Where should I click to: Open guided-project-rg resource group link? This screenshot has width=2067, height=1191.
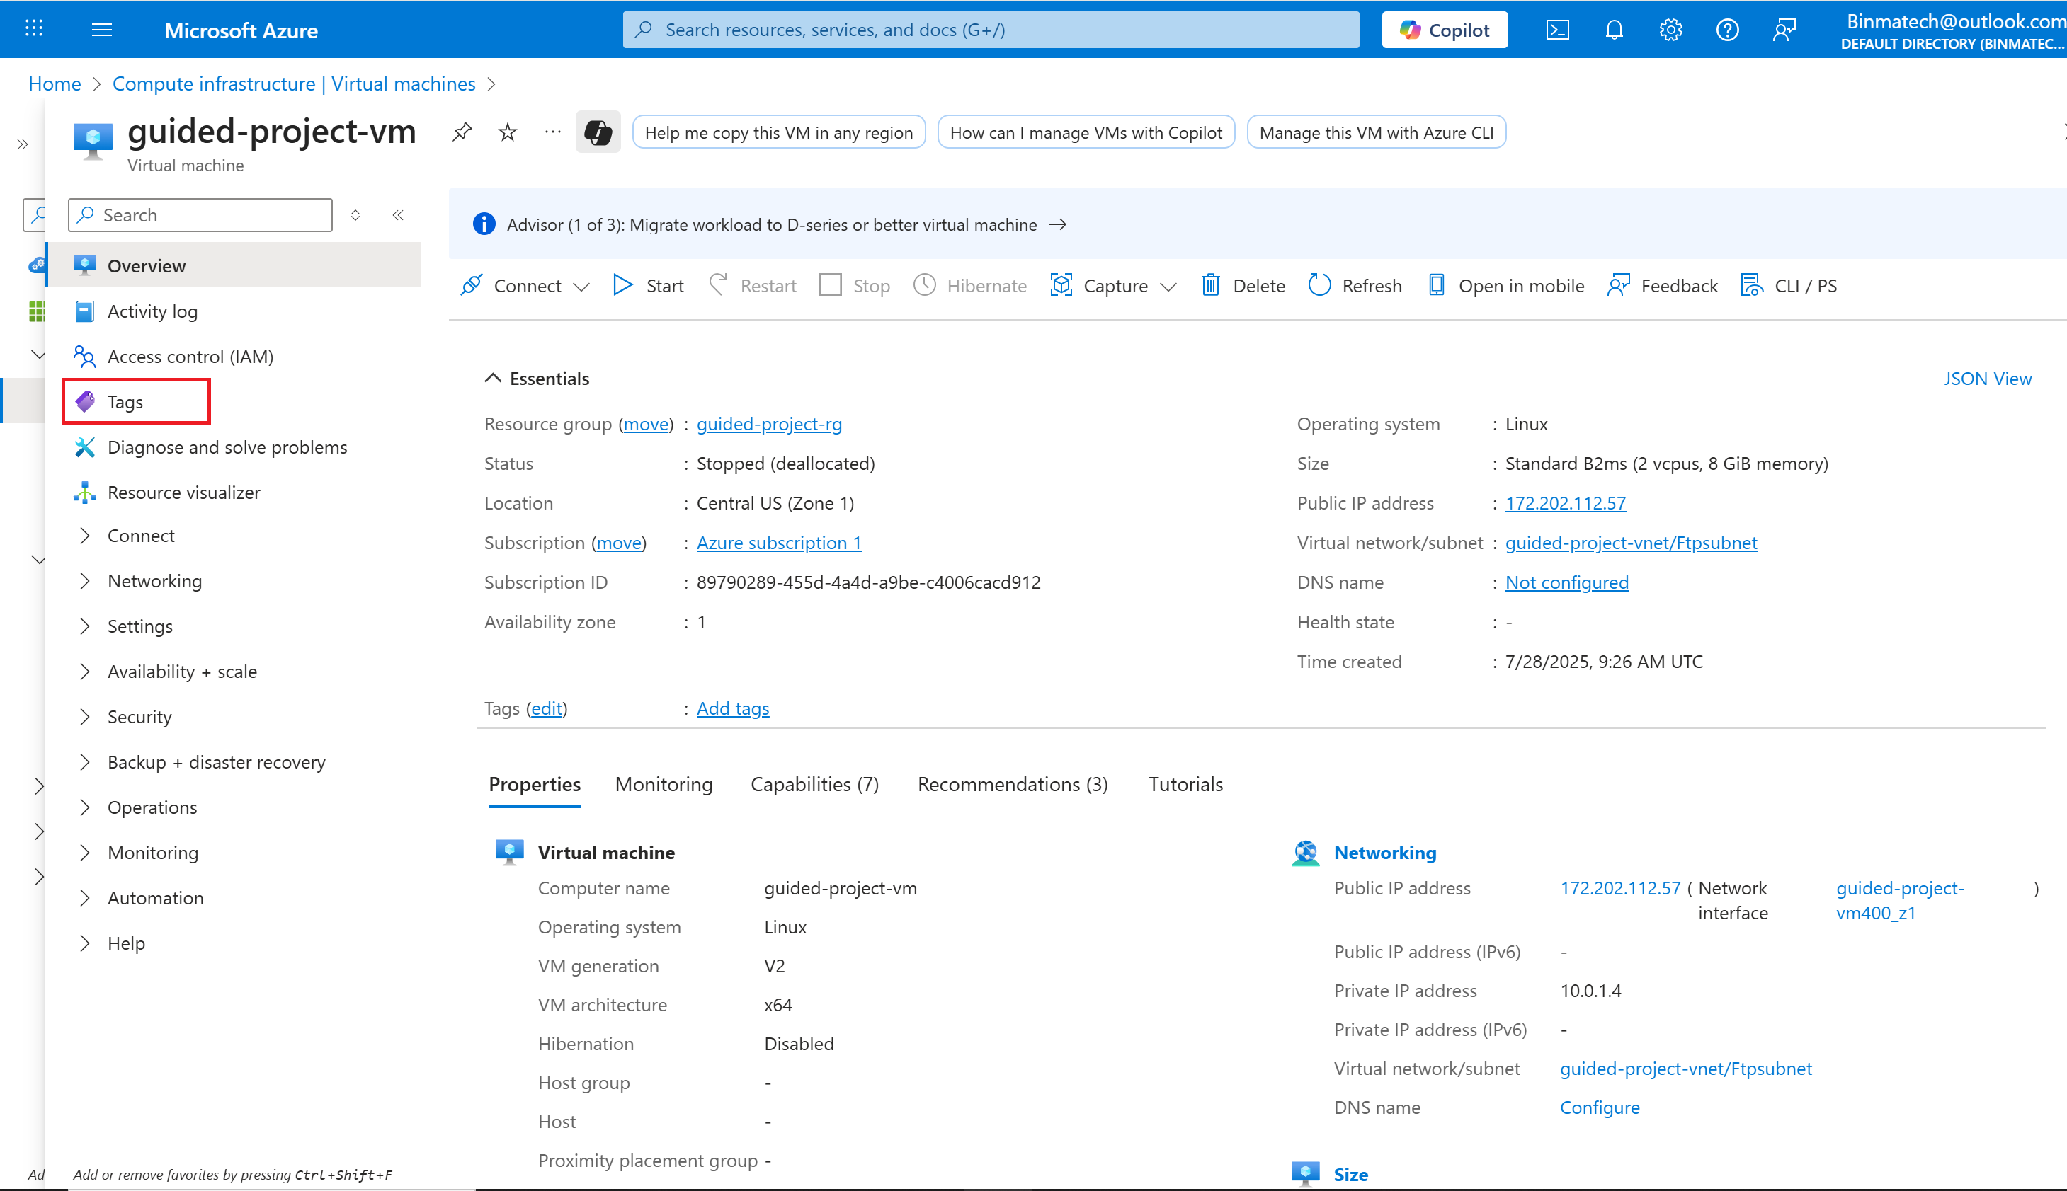tap(768, 424)
